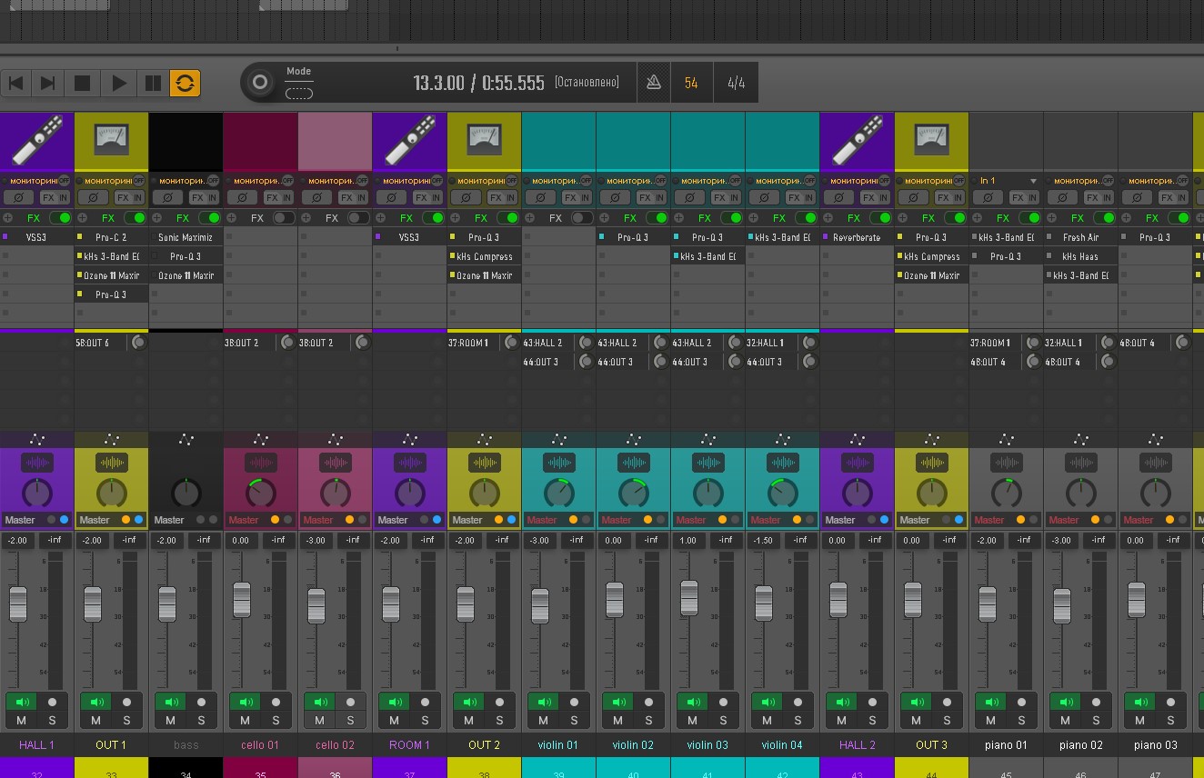This screenshot has width=1204, height=778.
Task: Click the Play button in the transport
Action: click(x=118, y=84)
